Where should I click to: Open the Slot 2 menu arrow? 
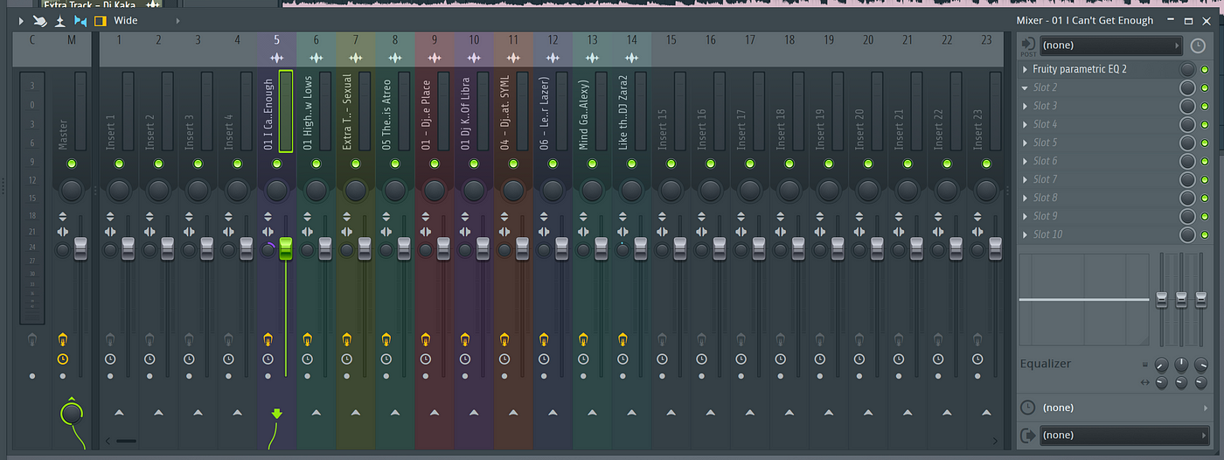pos(1026,87)
